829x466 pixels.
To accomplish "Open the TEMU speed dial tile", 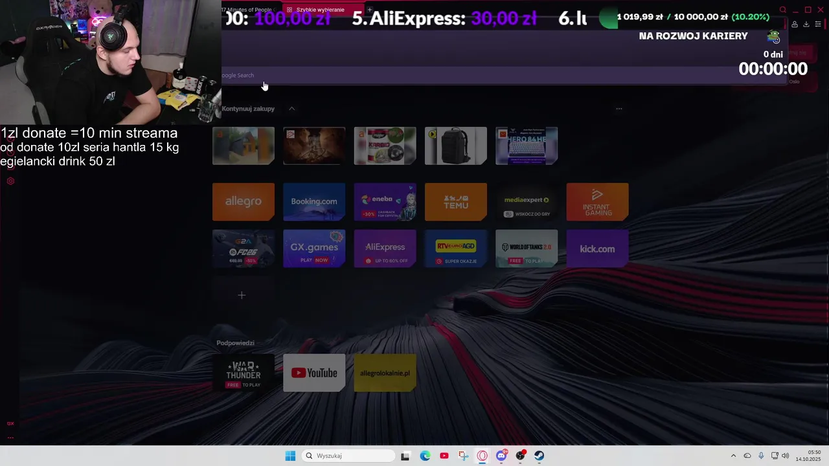I will (456, 202).
